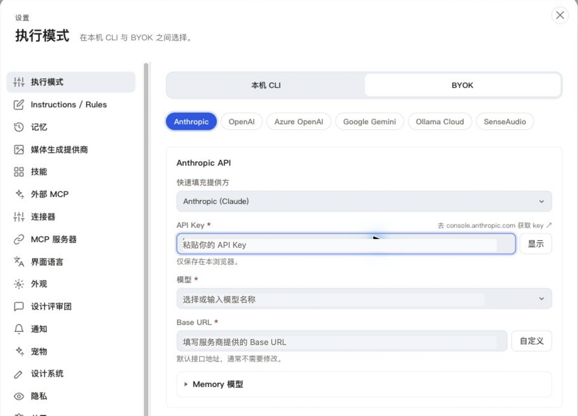Click the bell icon beside 通知
The width and height of the screenshot is (578, 416).
(x=19, y=329)
